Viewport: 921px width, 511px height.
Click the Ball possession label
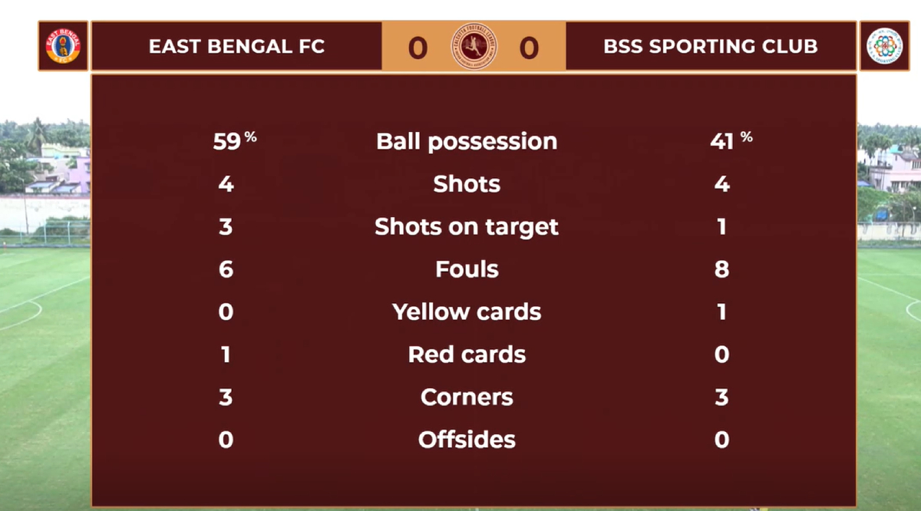click(x=467, y=141)
